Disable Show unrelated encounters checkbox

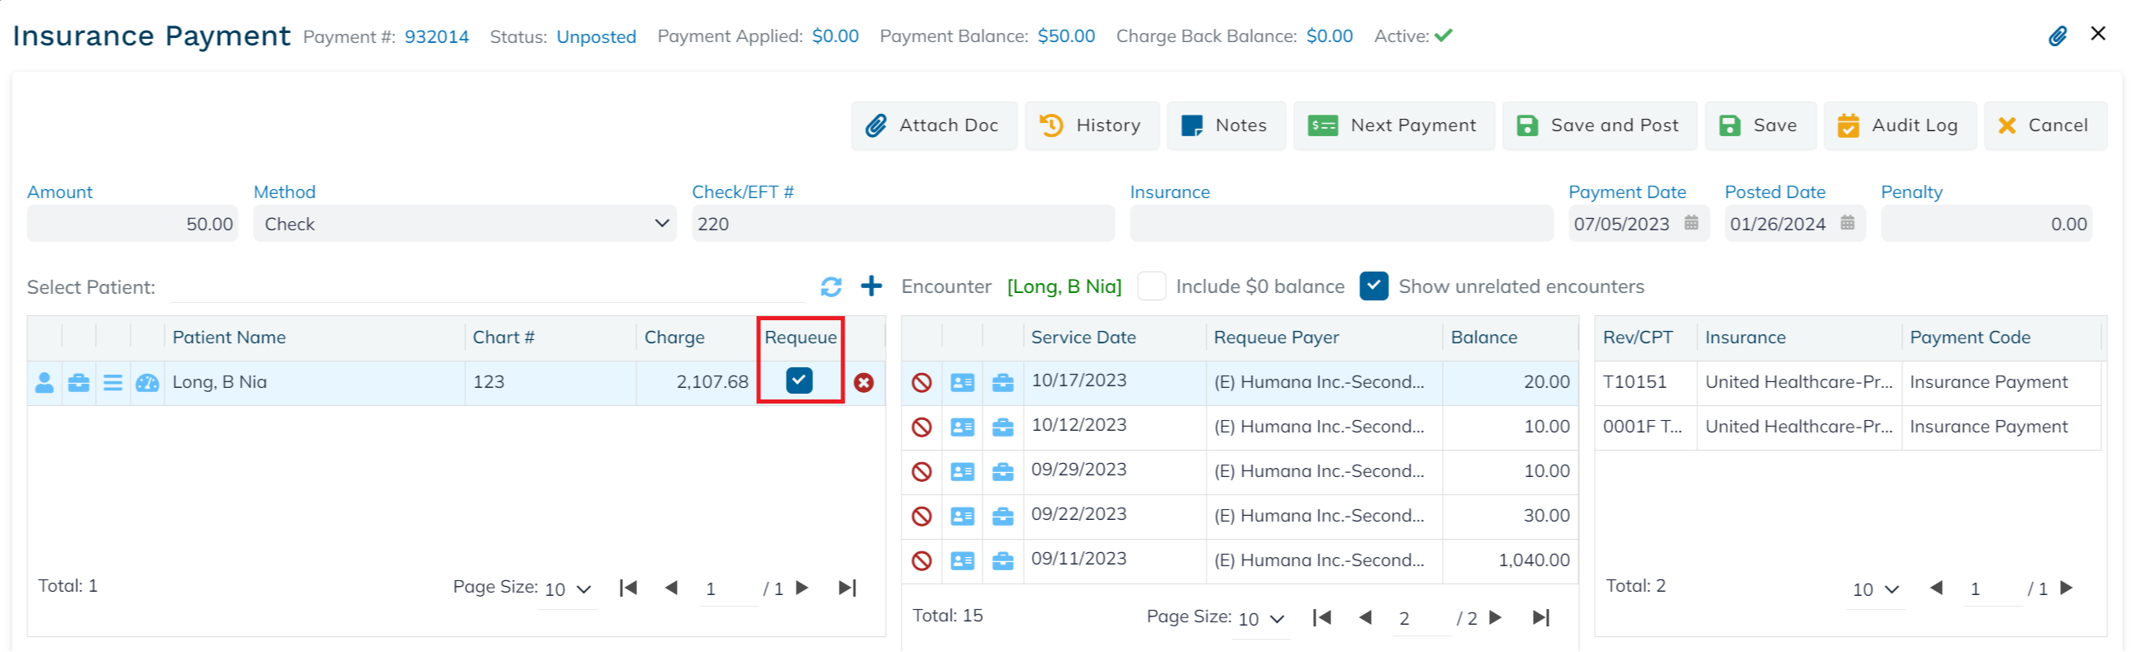point(1373,286)
